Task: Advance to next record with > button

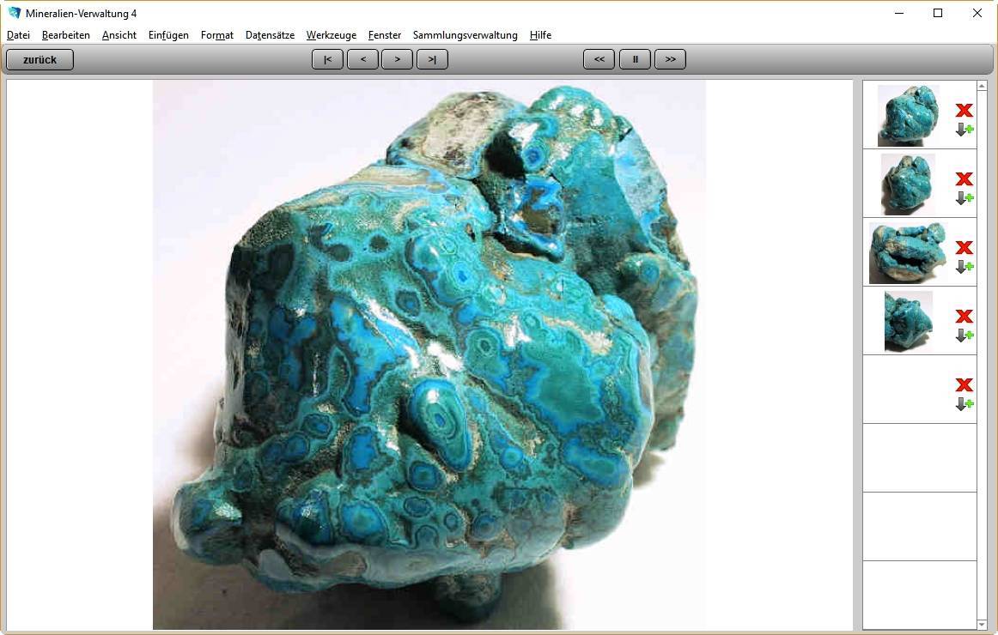Action: tap(397, 59)
